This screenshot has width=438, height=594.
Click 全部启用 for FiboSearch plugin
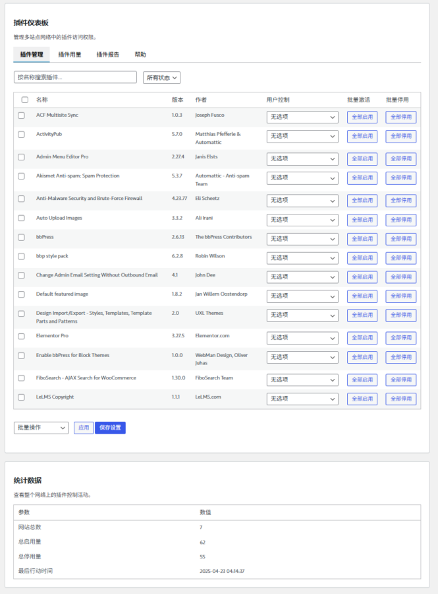pos(362,379)
